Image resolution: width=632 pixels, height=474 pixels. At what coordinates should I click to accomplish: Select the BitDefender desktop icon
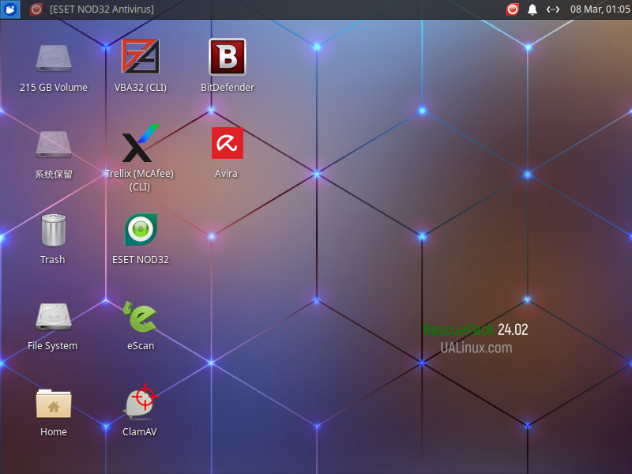[227, 58]
